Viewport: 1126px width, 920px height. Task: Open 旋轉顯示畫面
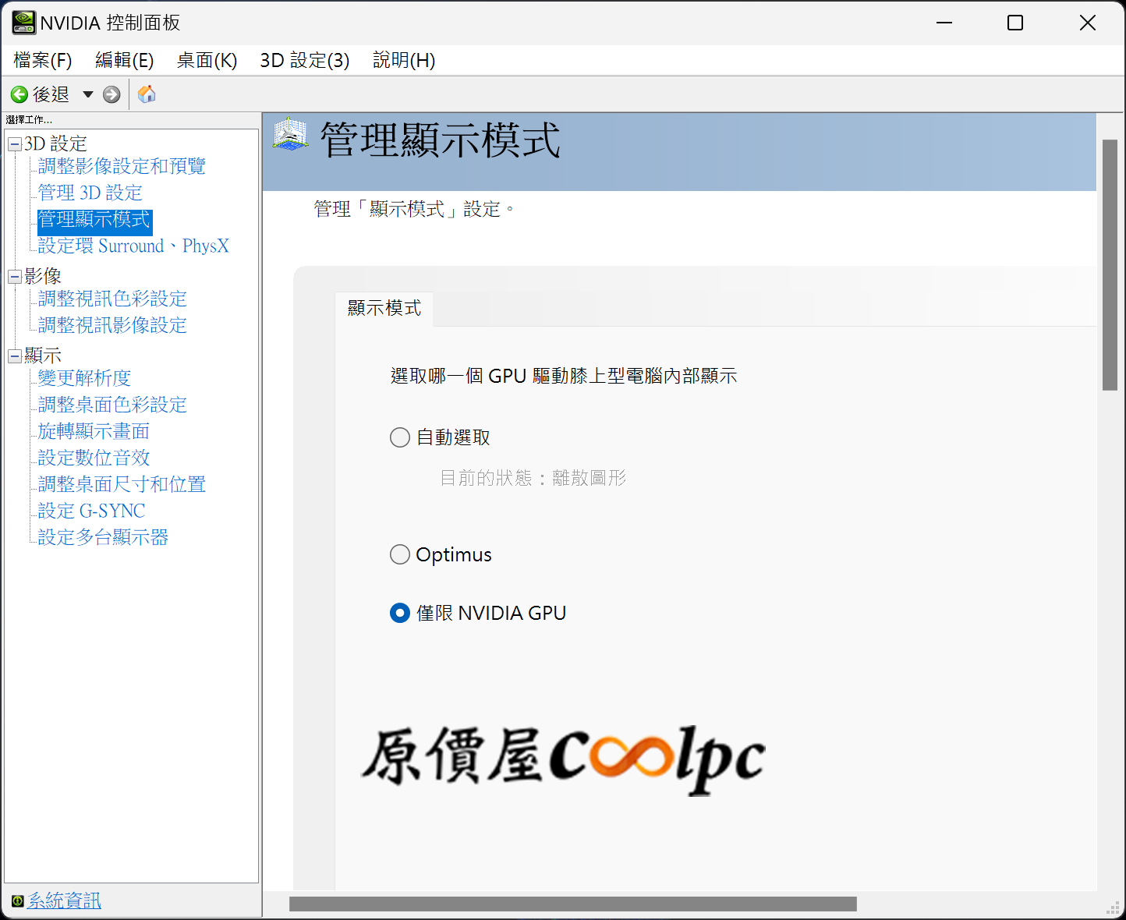(94, 431)
